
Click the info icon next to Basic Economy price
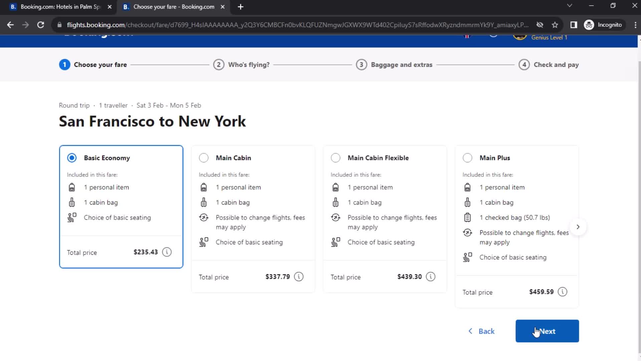click(167, 252)
